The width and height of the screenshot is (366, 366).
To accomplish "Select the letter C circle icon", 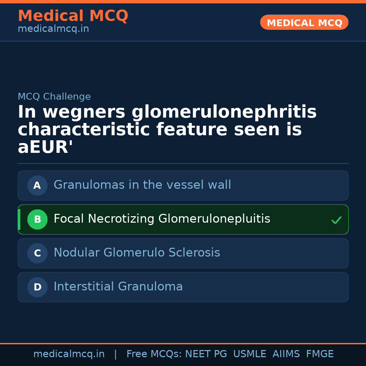I will 37,253.
